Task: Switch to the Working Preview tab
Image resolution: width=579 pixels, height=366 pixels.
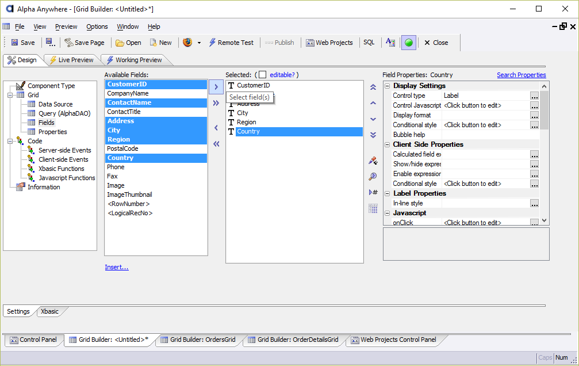Action: coord(135,60)
